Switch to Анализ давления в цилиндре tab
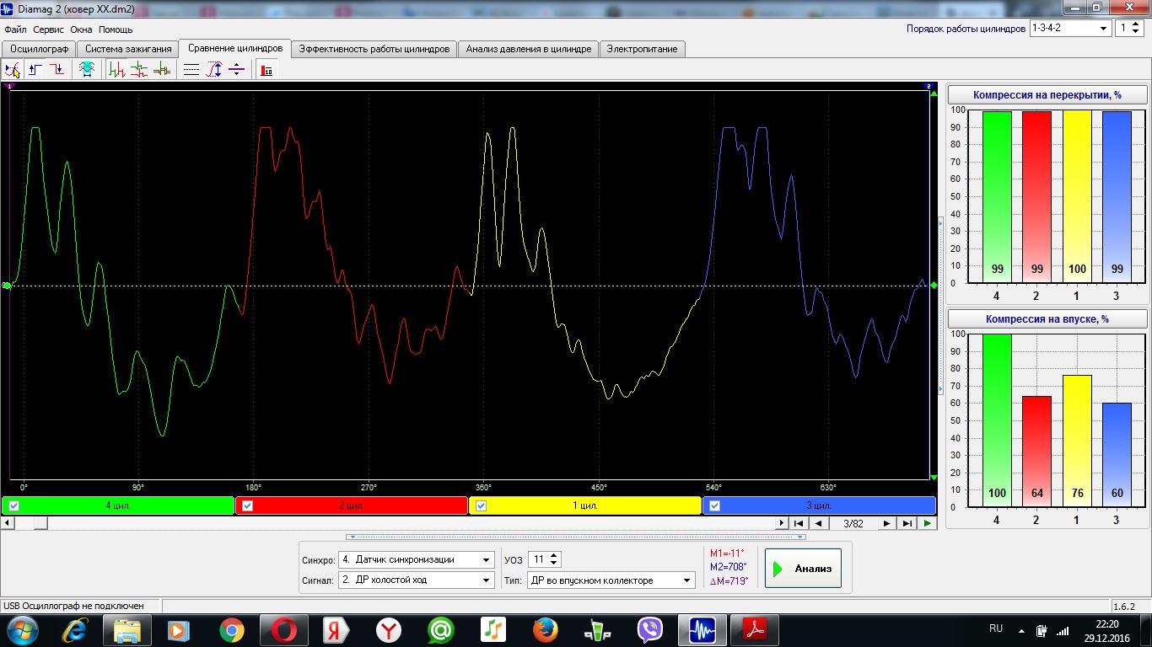 [529, 49]
